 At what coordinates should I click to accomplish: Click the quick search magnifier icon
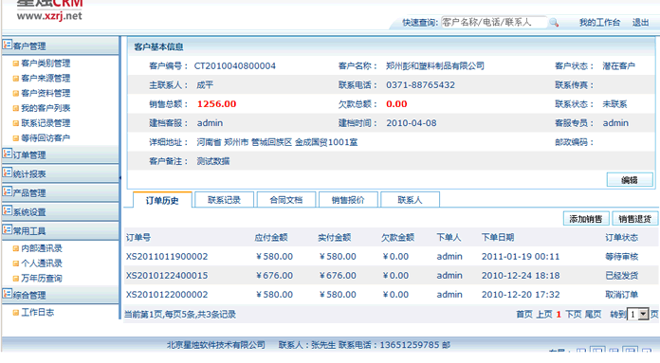(554, 23)
